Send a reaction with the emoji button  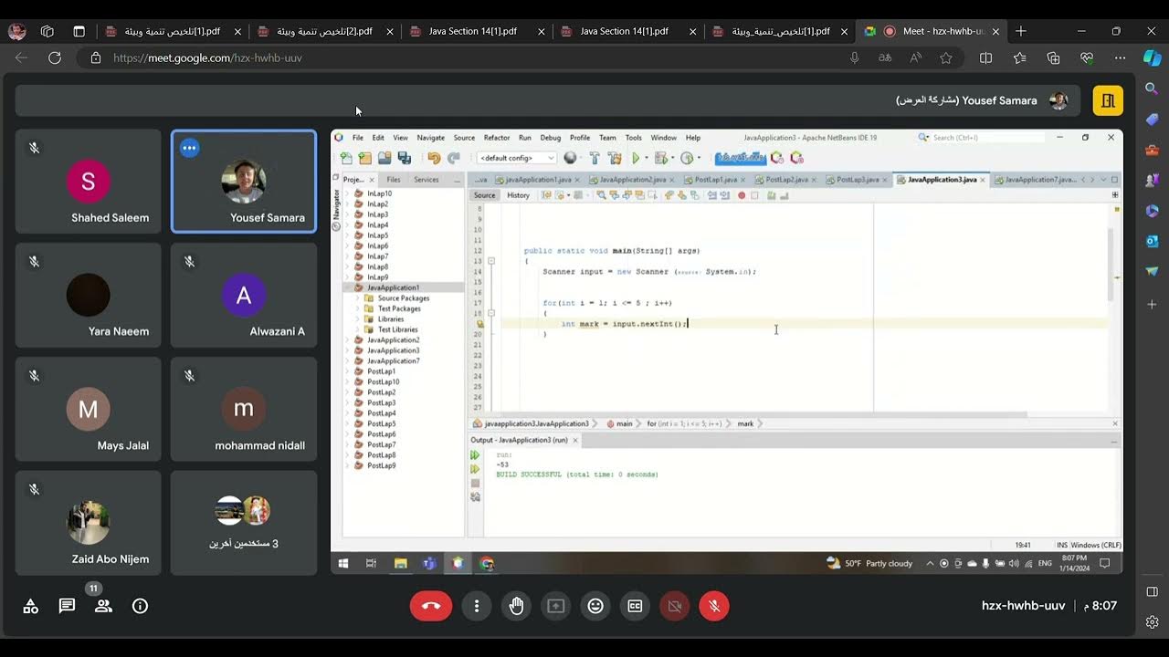click(595, 606)
